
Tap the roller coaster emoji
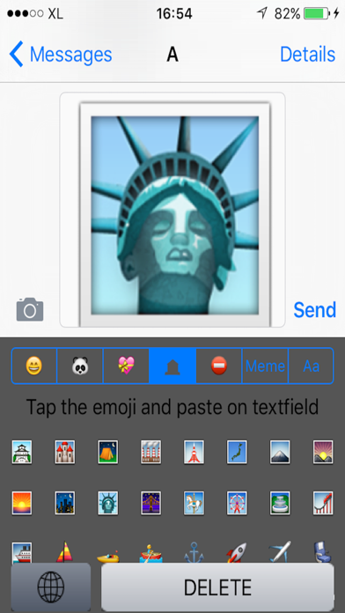323,503
